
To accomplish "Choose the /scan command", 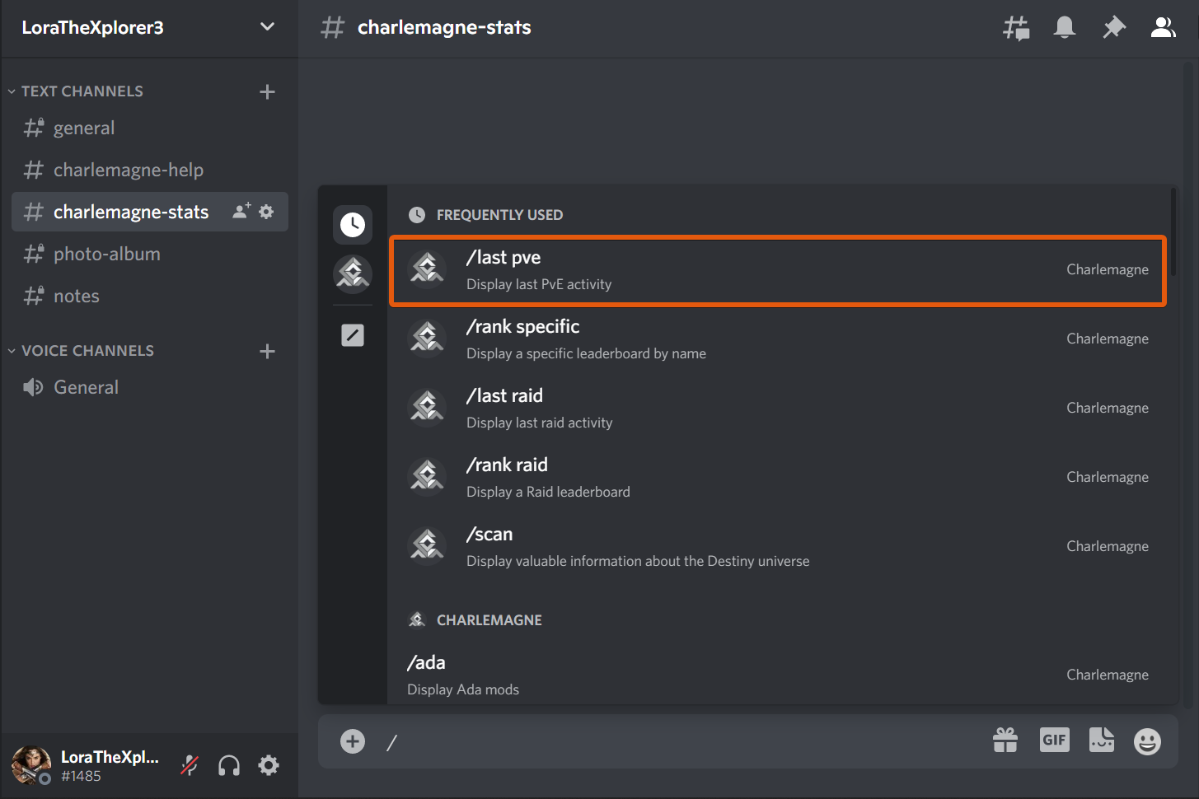I will pos(778,547).
